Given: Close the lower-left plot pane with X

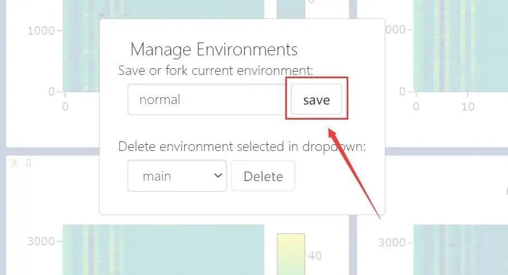Looking at the screenshot, I should [14, 163].
